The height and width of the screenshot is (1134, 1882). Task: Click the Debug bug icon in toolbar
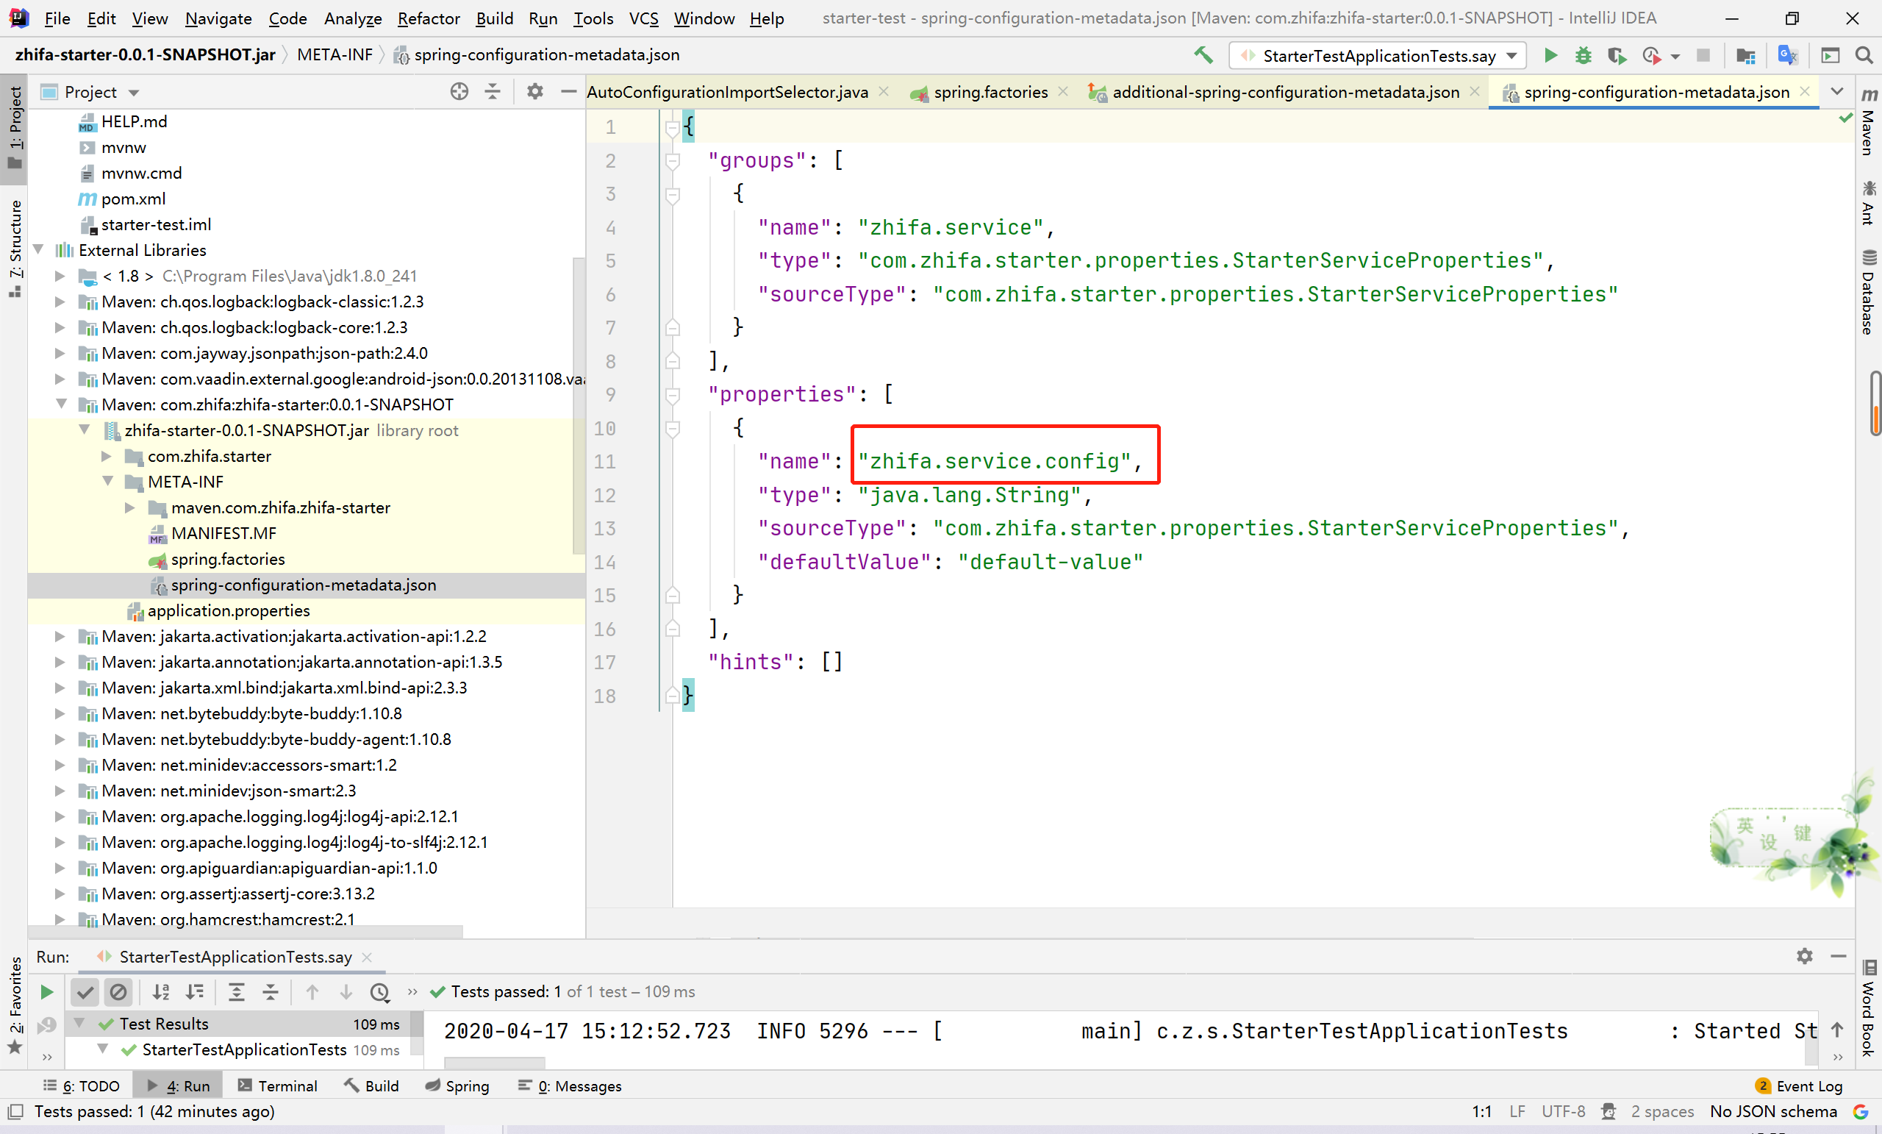tap(1584, 55)
